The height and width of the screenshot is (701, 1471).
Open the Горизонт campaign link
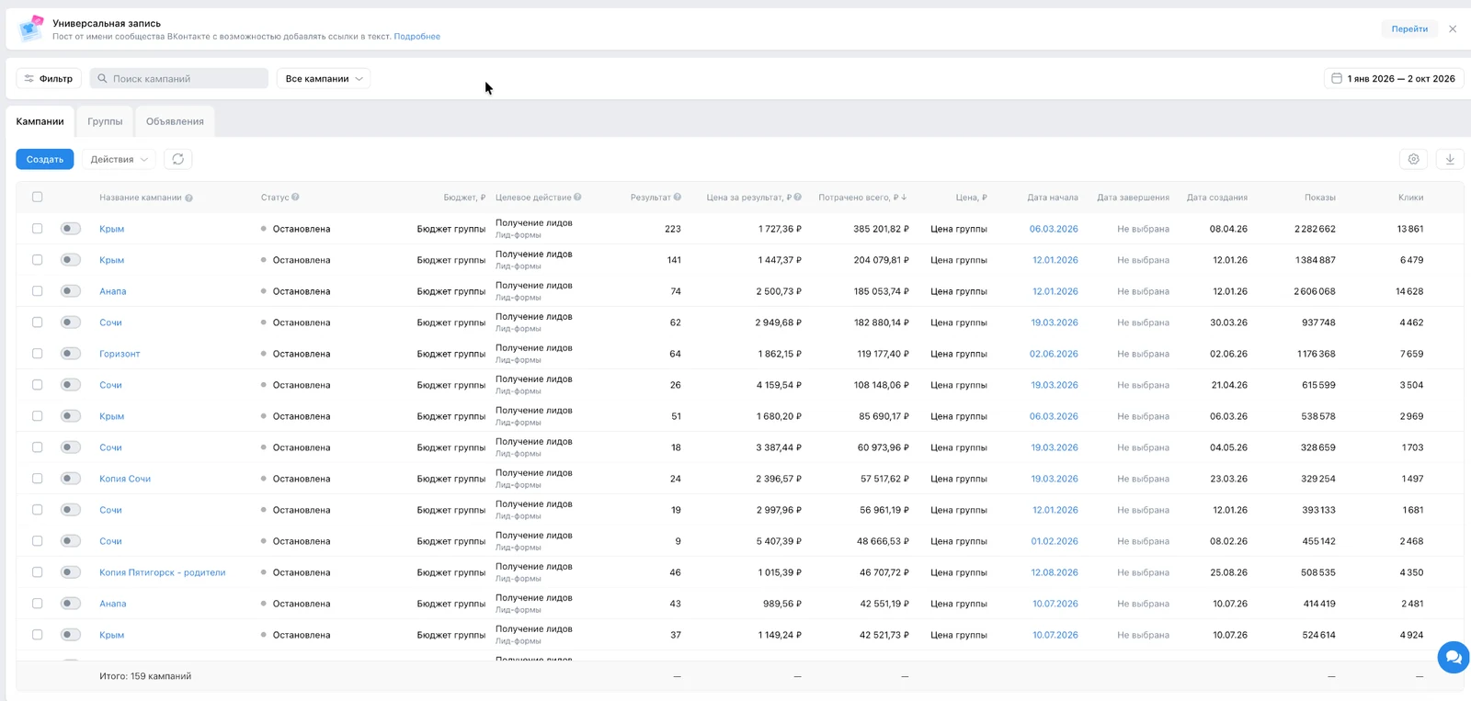pyautogui.click(x=120, y=354)
